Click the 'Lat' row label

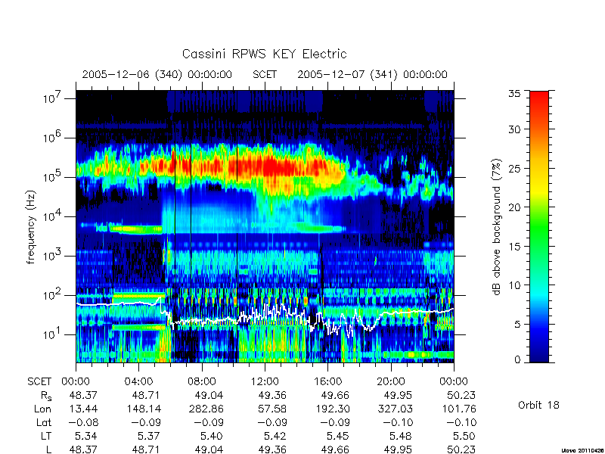[44, 422]
